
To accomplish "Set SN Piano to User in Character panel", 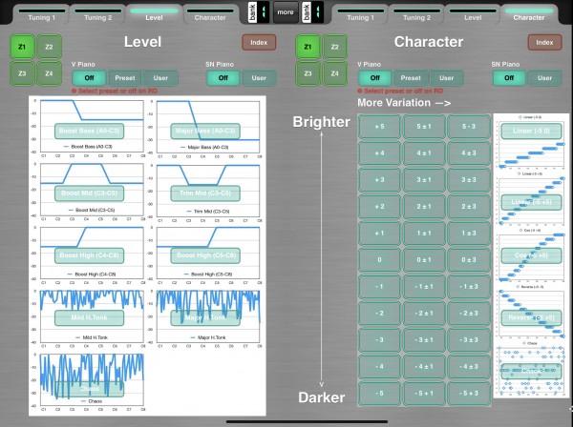I will coord(544,78).
